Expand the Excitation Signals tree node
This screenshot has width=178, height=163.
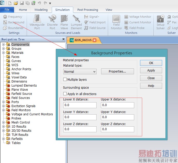click(3, 106)
